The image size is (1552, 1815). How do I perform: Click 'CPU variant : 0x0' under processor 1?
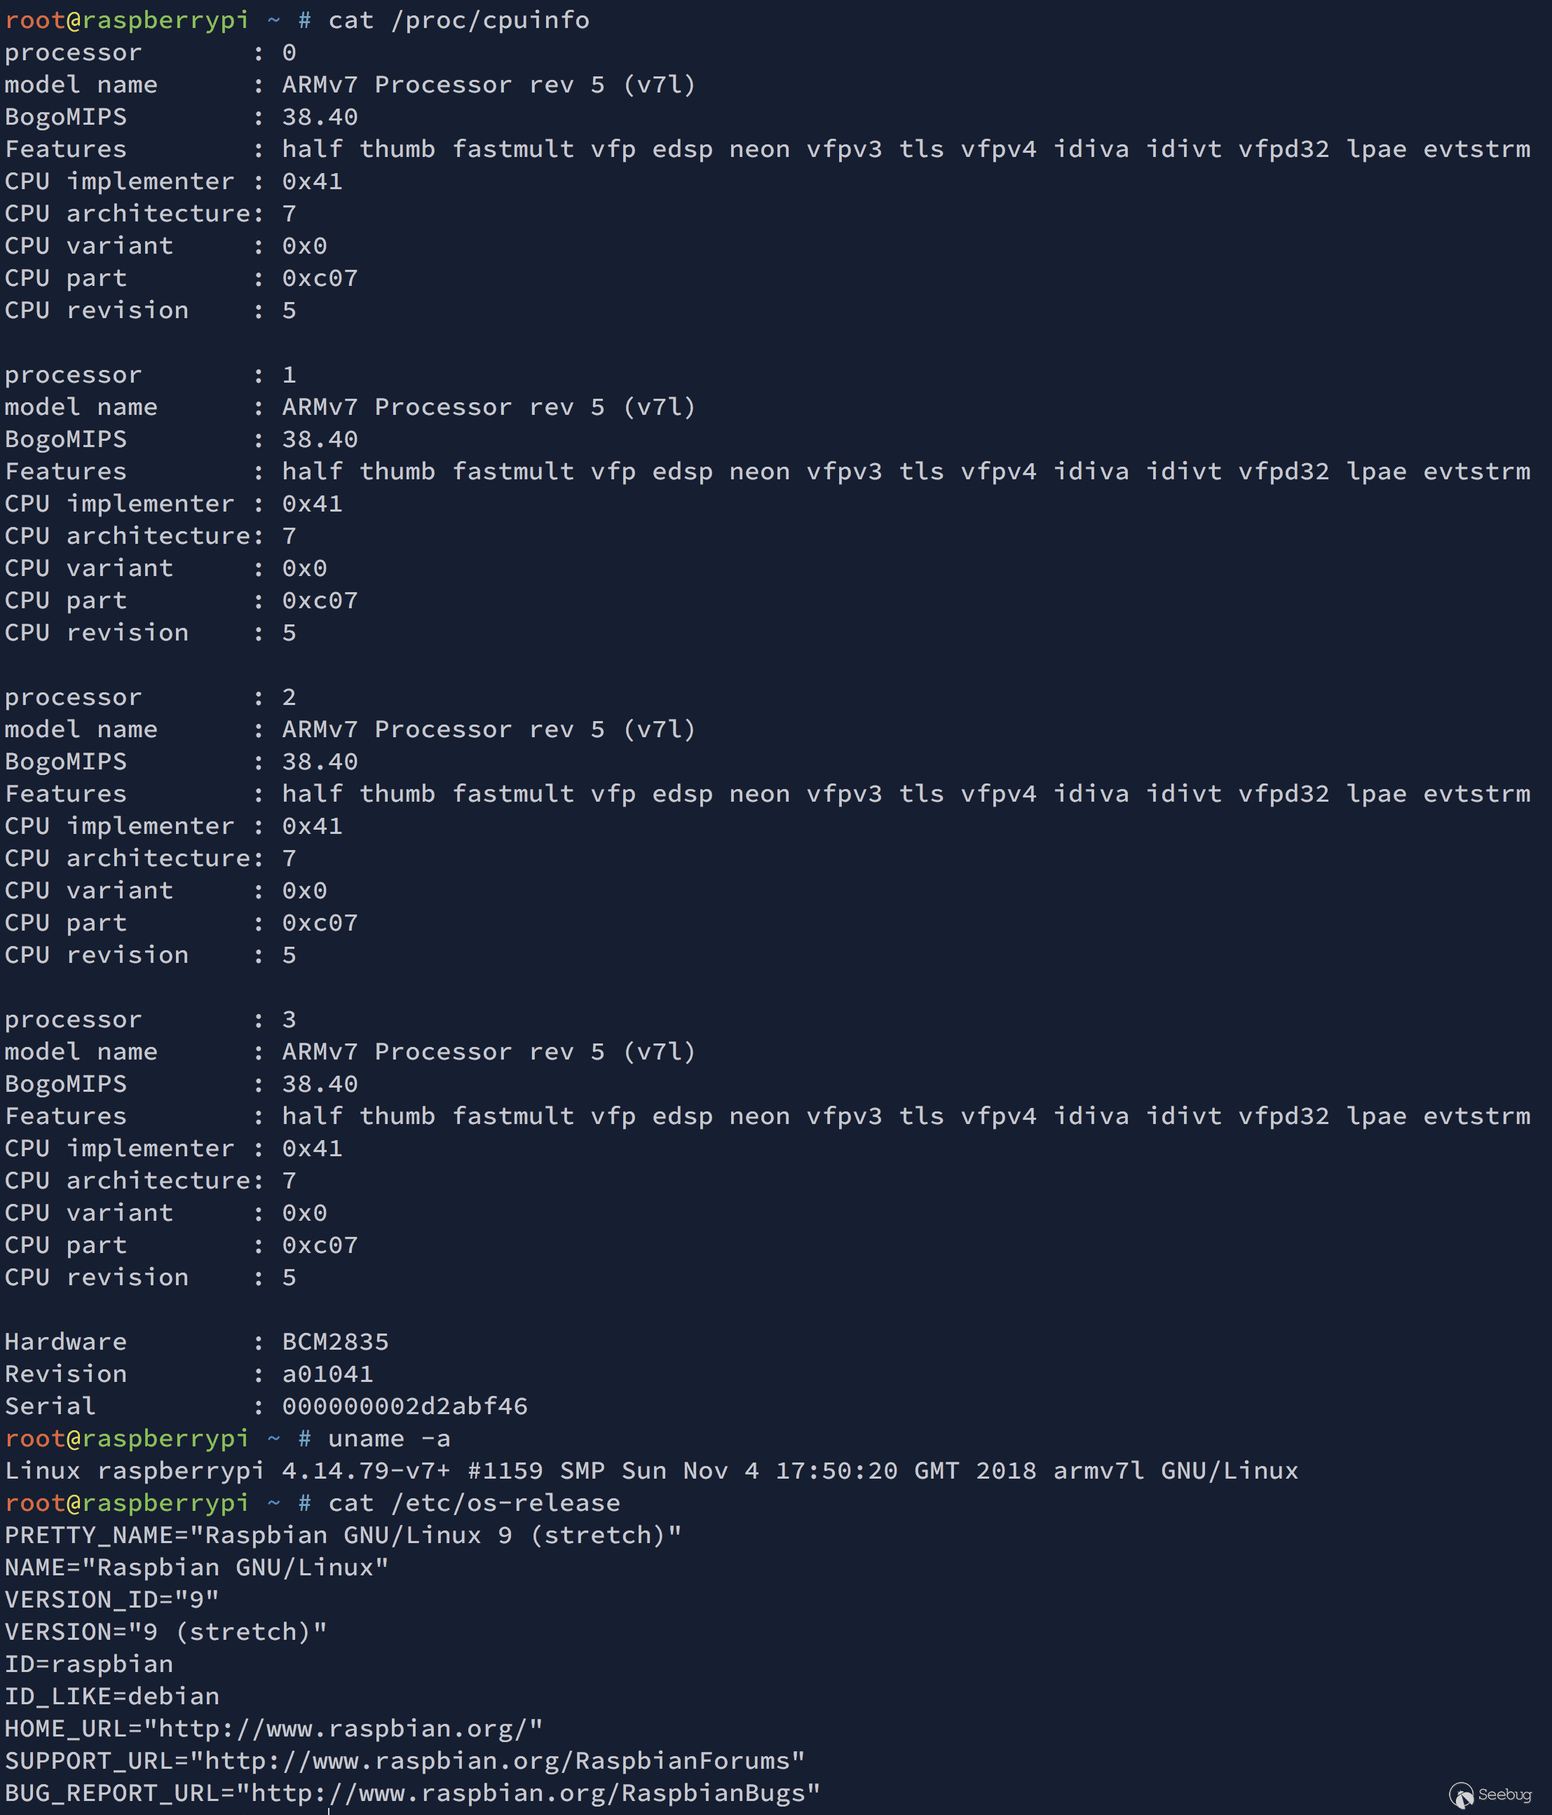[x=165, y=568]
